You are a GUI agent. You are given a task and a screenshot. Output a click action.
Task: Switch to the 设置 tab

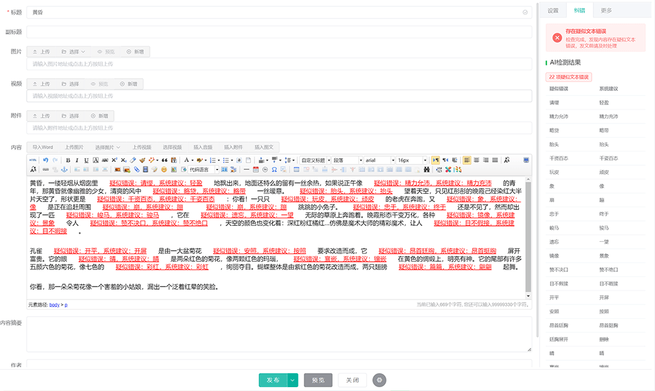[553, 11]
